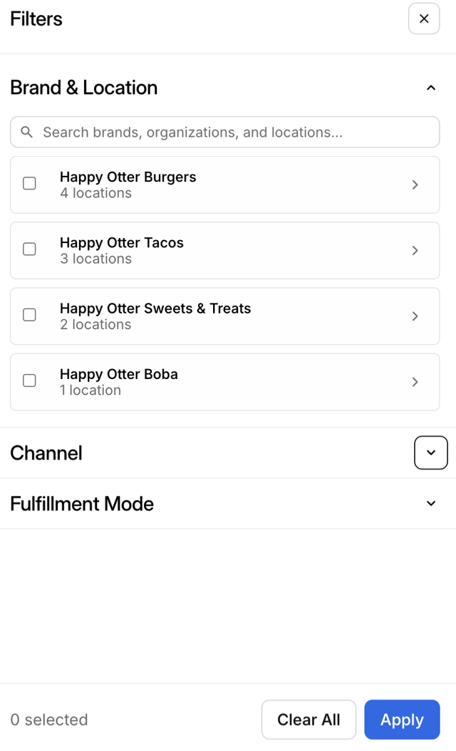456x751 pixels.
Task: Click the Happy Otter Burgers brand name
Action: tap(128, 177)
